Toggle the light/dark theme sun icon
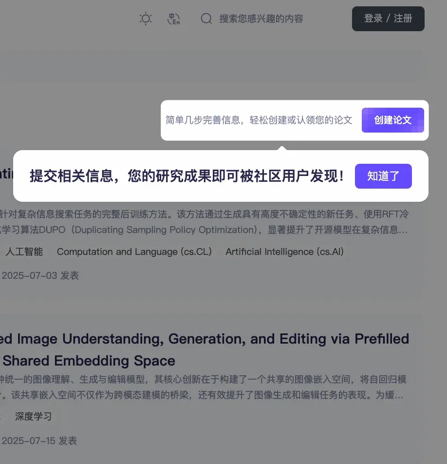 coord(146,19)
